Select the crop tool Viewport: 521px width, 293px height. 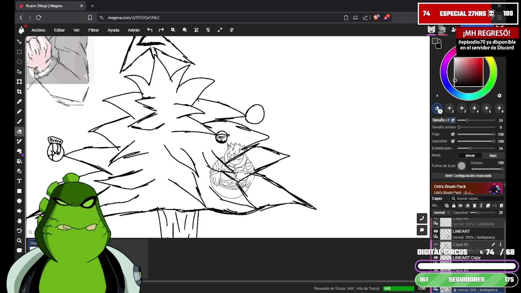click(19, 92)
